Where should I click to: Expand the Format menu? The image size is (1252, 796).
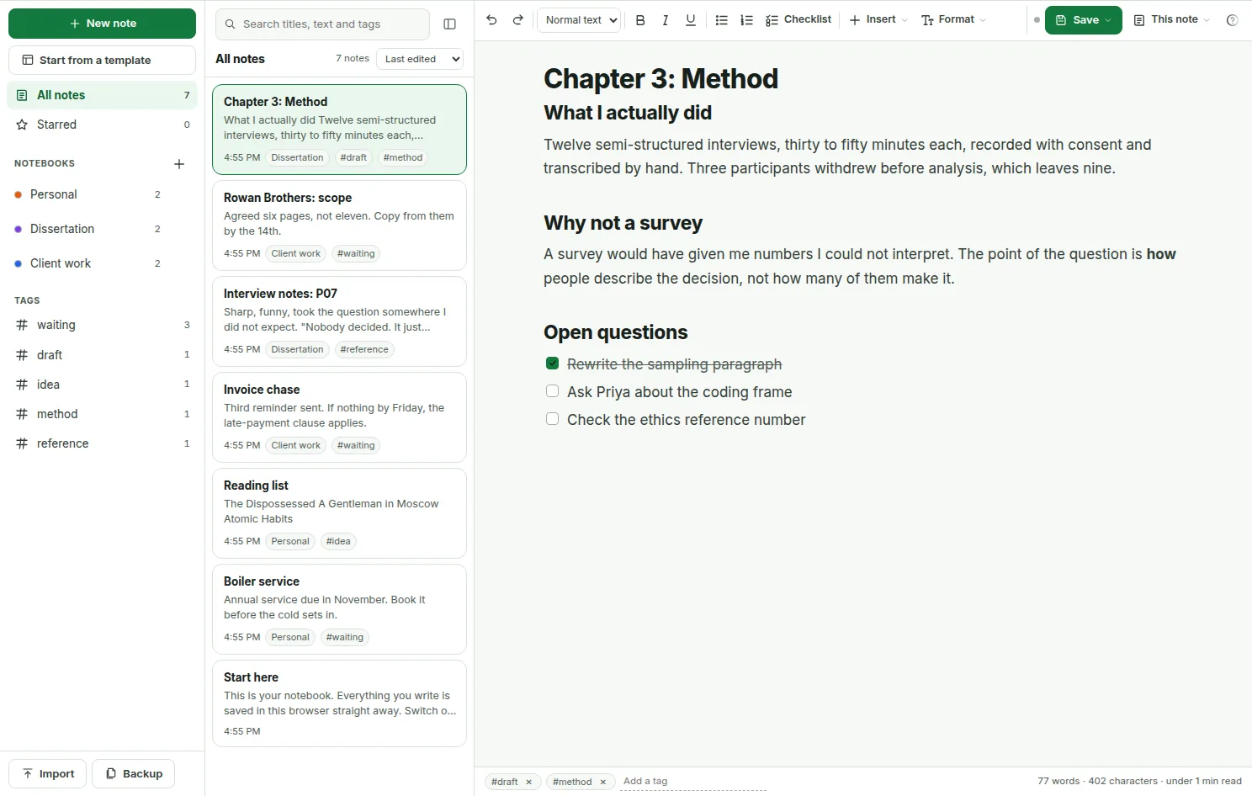point(953,20)
